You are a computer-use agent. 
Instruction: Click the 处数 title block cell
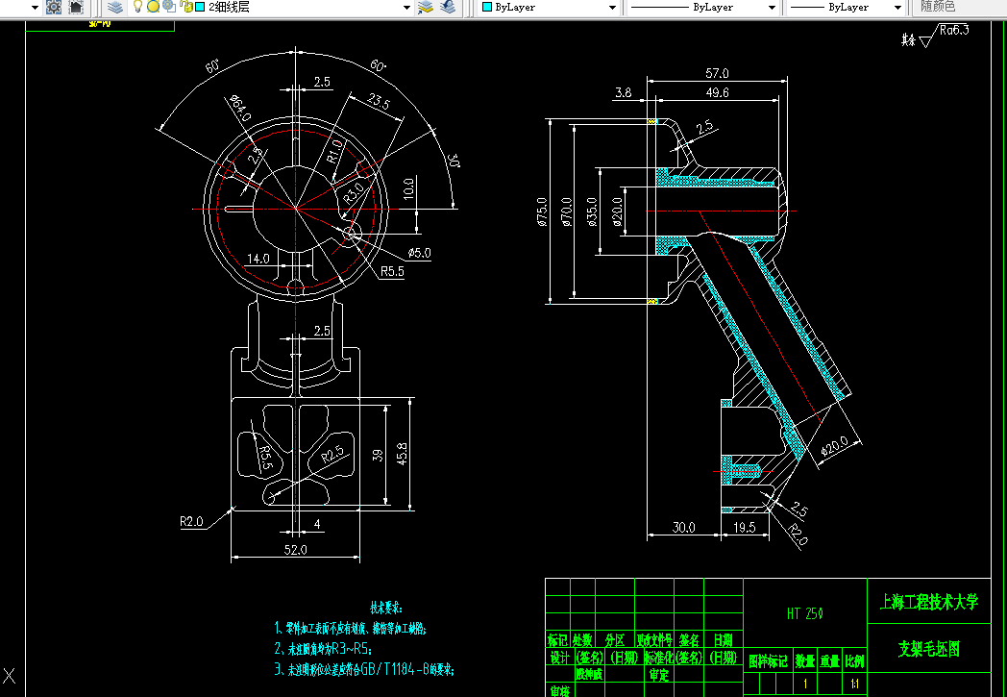(582, 640)
